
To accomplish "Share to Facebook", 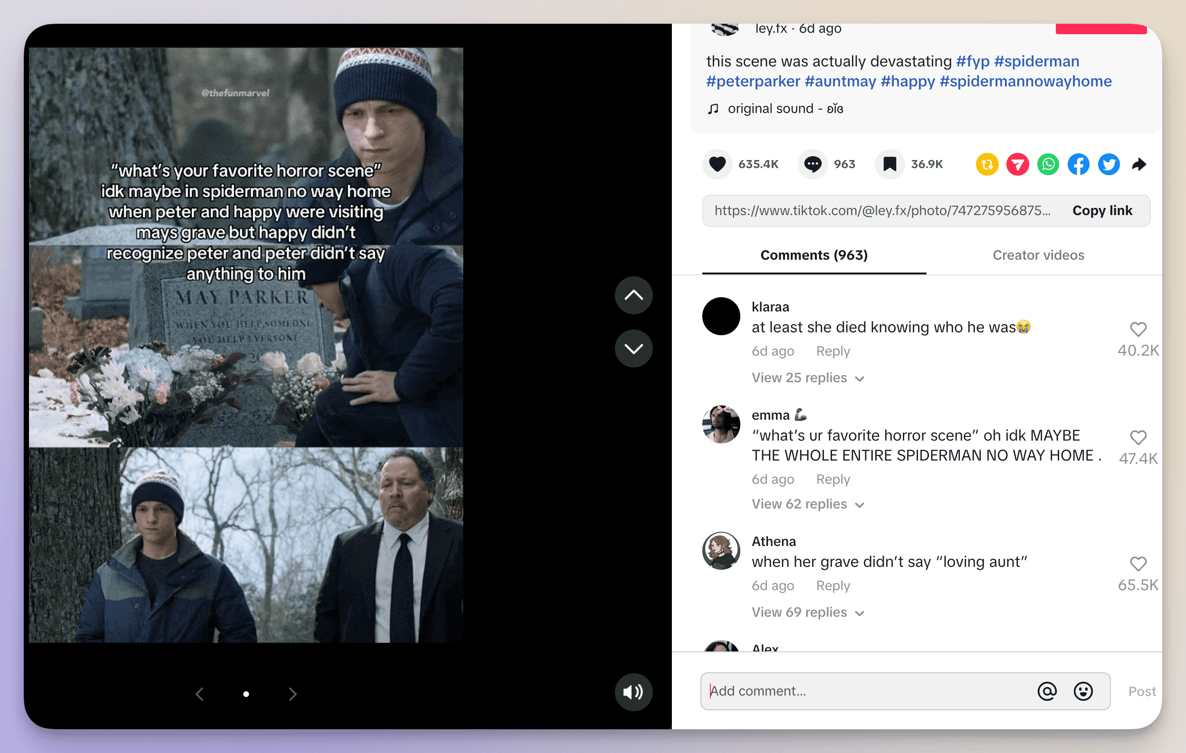I will (1079, 164).
